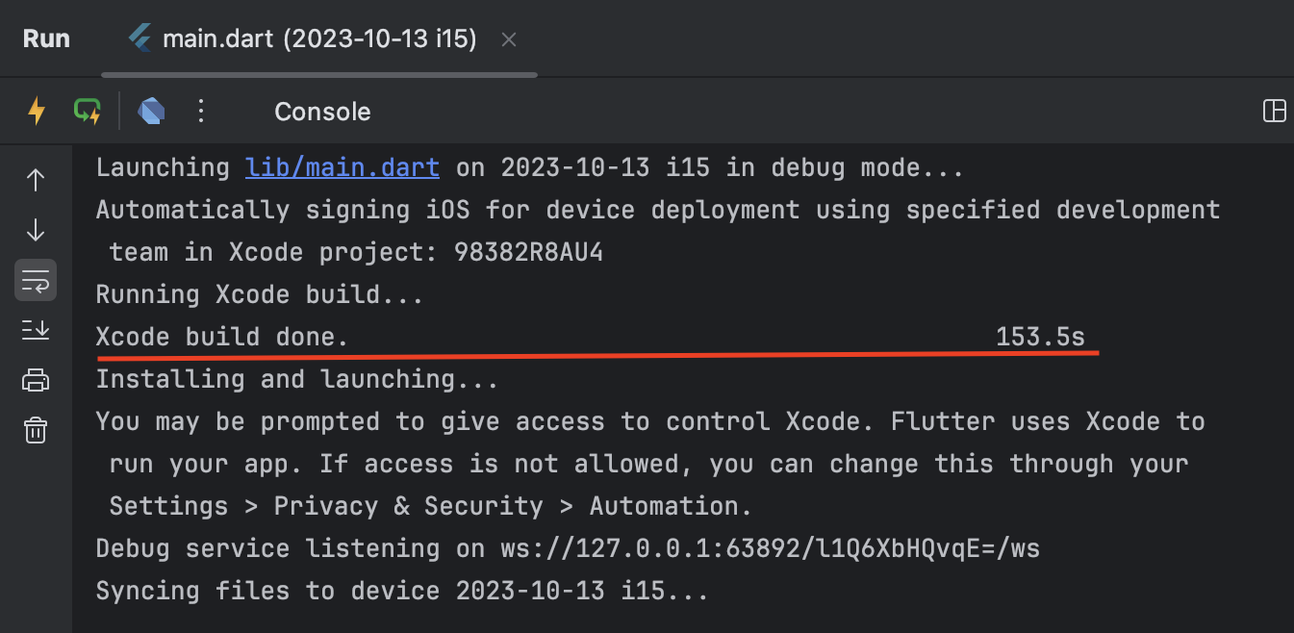Click the down arrow in console sidebar
Image resolution: width=1294 pixels, height=633 pixels.
pos(36,230)
